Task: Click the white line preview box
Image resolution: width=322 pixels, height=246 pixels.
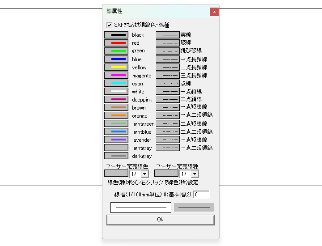Action: point(141,208)
